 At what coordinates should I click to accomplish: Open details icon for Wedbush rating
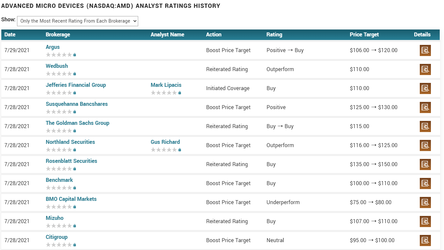(425, 69)
